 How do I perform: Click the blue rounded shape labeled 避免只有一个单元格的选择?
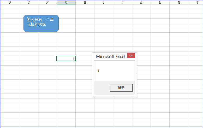(x=41, y=23)
